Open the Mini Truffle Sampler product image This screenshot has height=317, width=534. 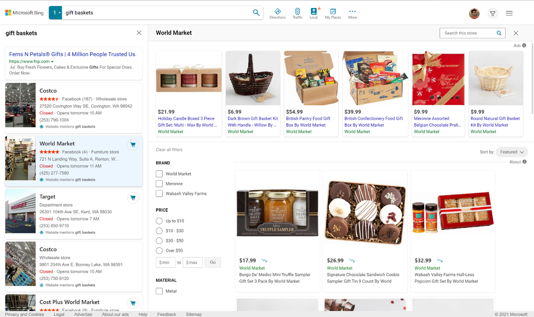(278, 213)
